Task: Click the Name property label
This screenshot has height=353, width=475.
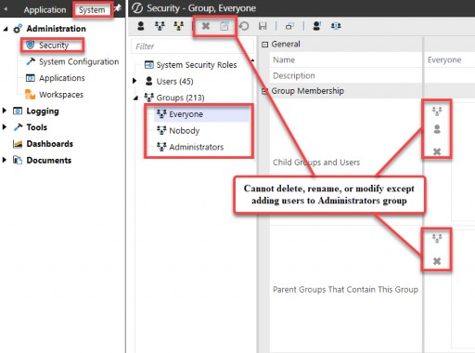Action: (x=284, y=59)
